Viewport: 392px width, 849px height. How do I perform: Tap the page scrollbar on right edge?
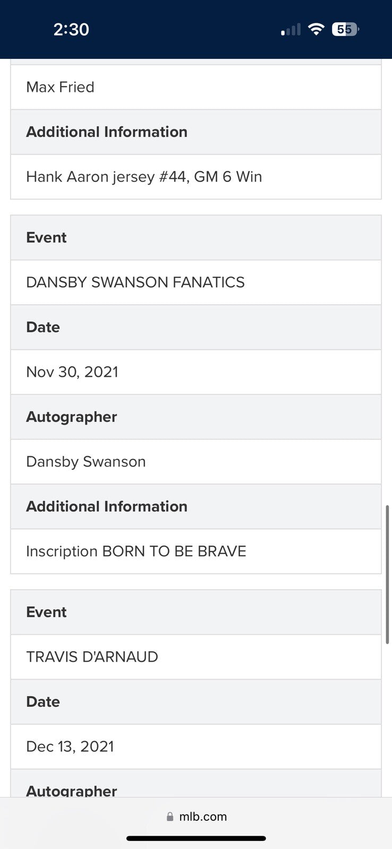[x=387, y=574]
